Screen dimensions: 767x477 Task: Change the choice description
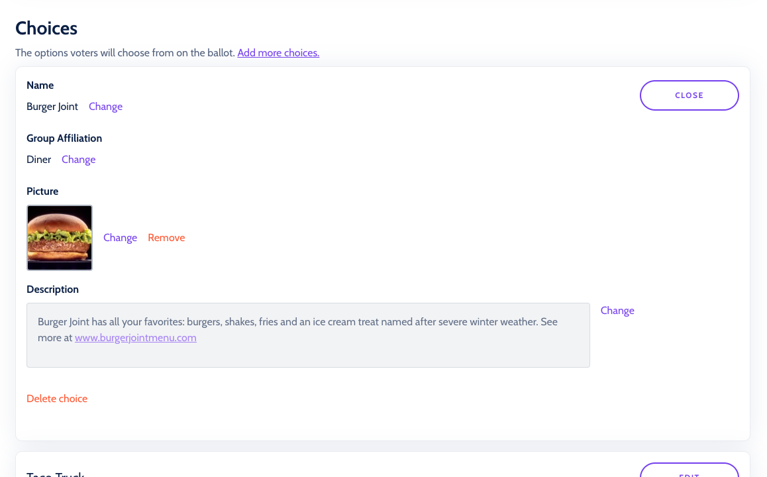tap(617, 311)
